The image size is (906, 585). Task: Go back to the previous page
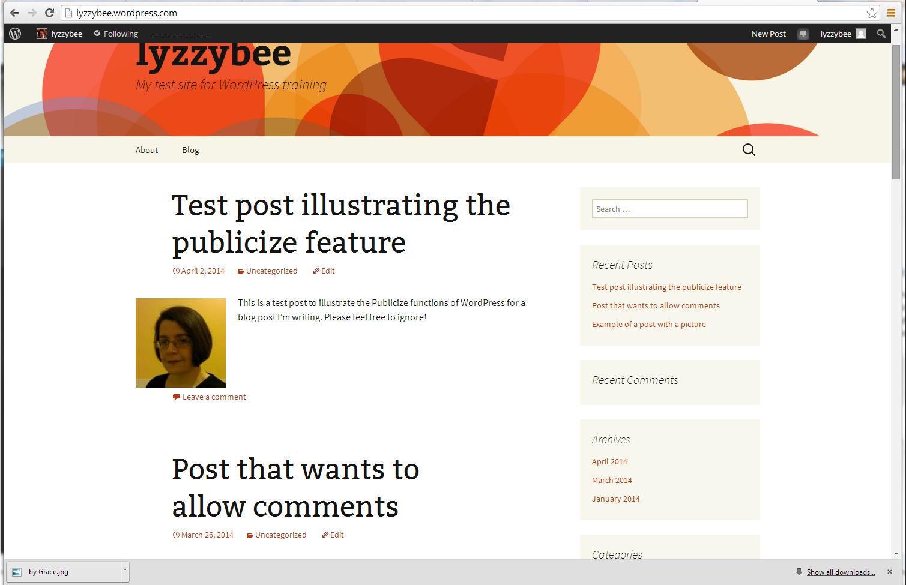[14, 13]
